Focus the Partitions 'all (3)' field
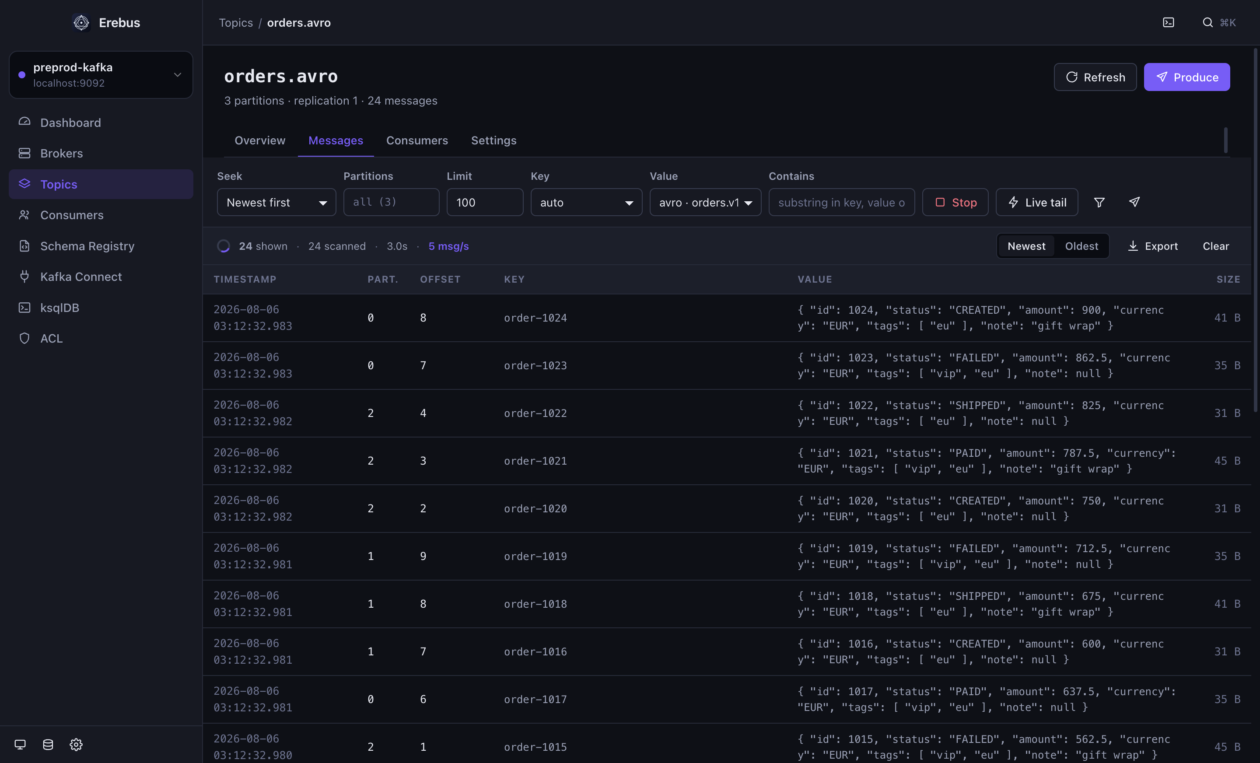Image resolution: width=1260 pixels, height=763 pixels. click(x=391, y=203)
